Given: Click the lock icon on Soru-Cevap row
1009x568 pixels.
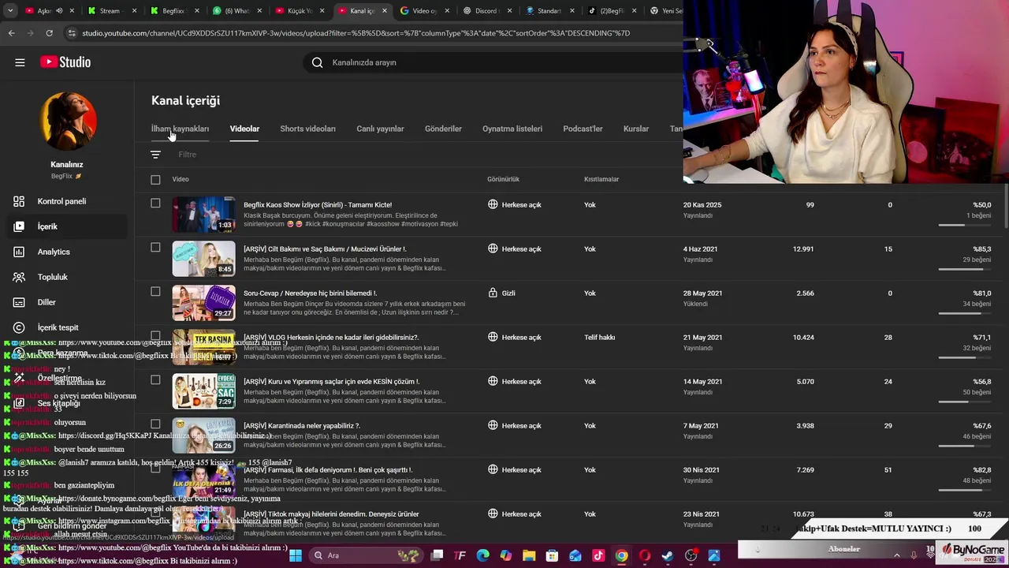Looking at the screenshot, I should click(x=493, y=293).
